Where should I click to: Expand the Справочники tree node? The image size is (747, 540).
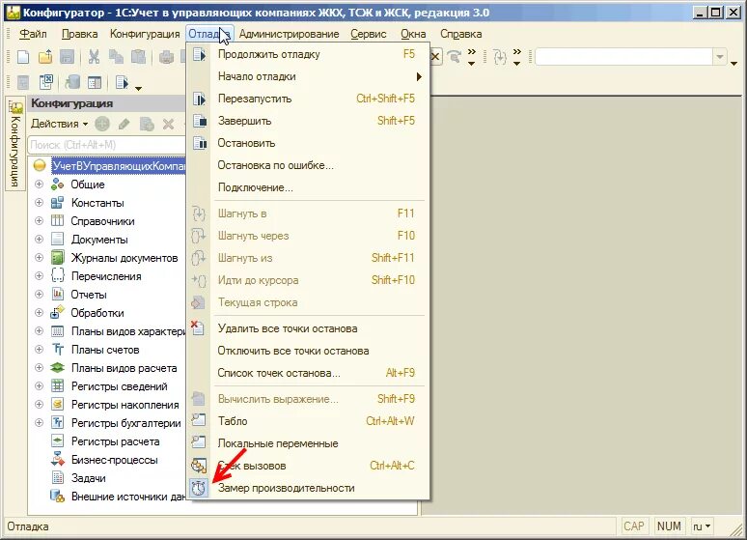coord(39,221)
